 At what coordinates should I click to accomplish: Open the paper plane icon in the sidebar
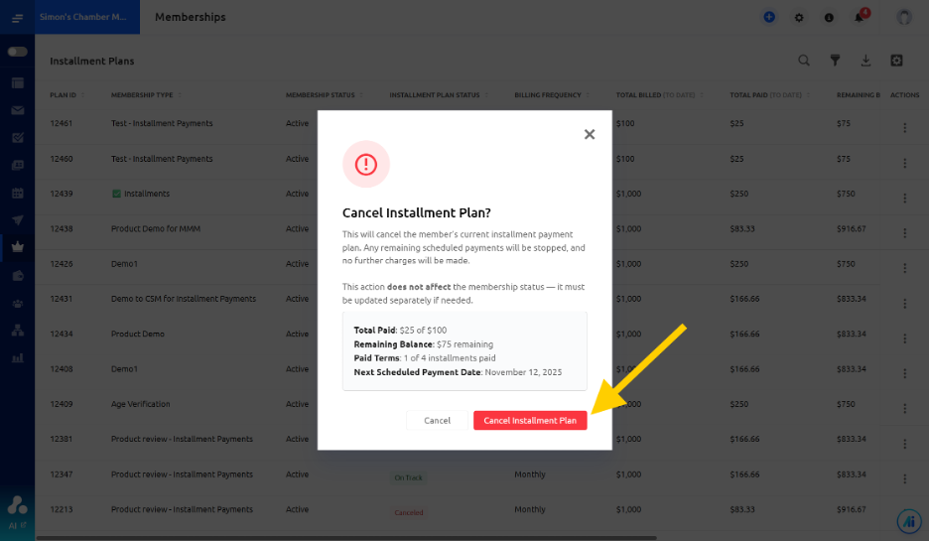18,219
